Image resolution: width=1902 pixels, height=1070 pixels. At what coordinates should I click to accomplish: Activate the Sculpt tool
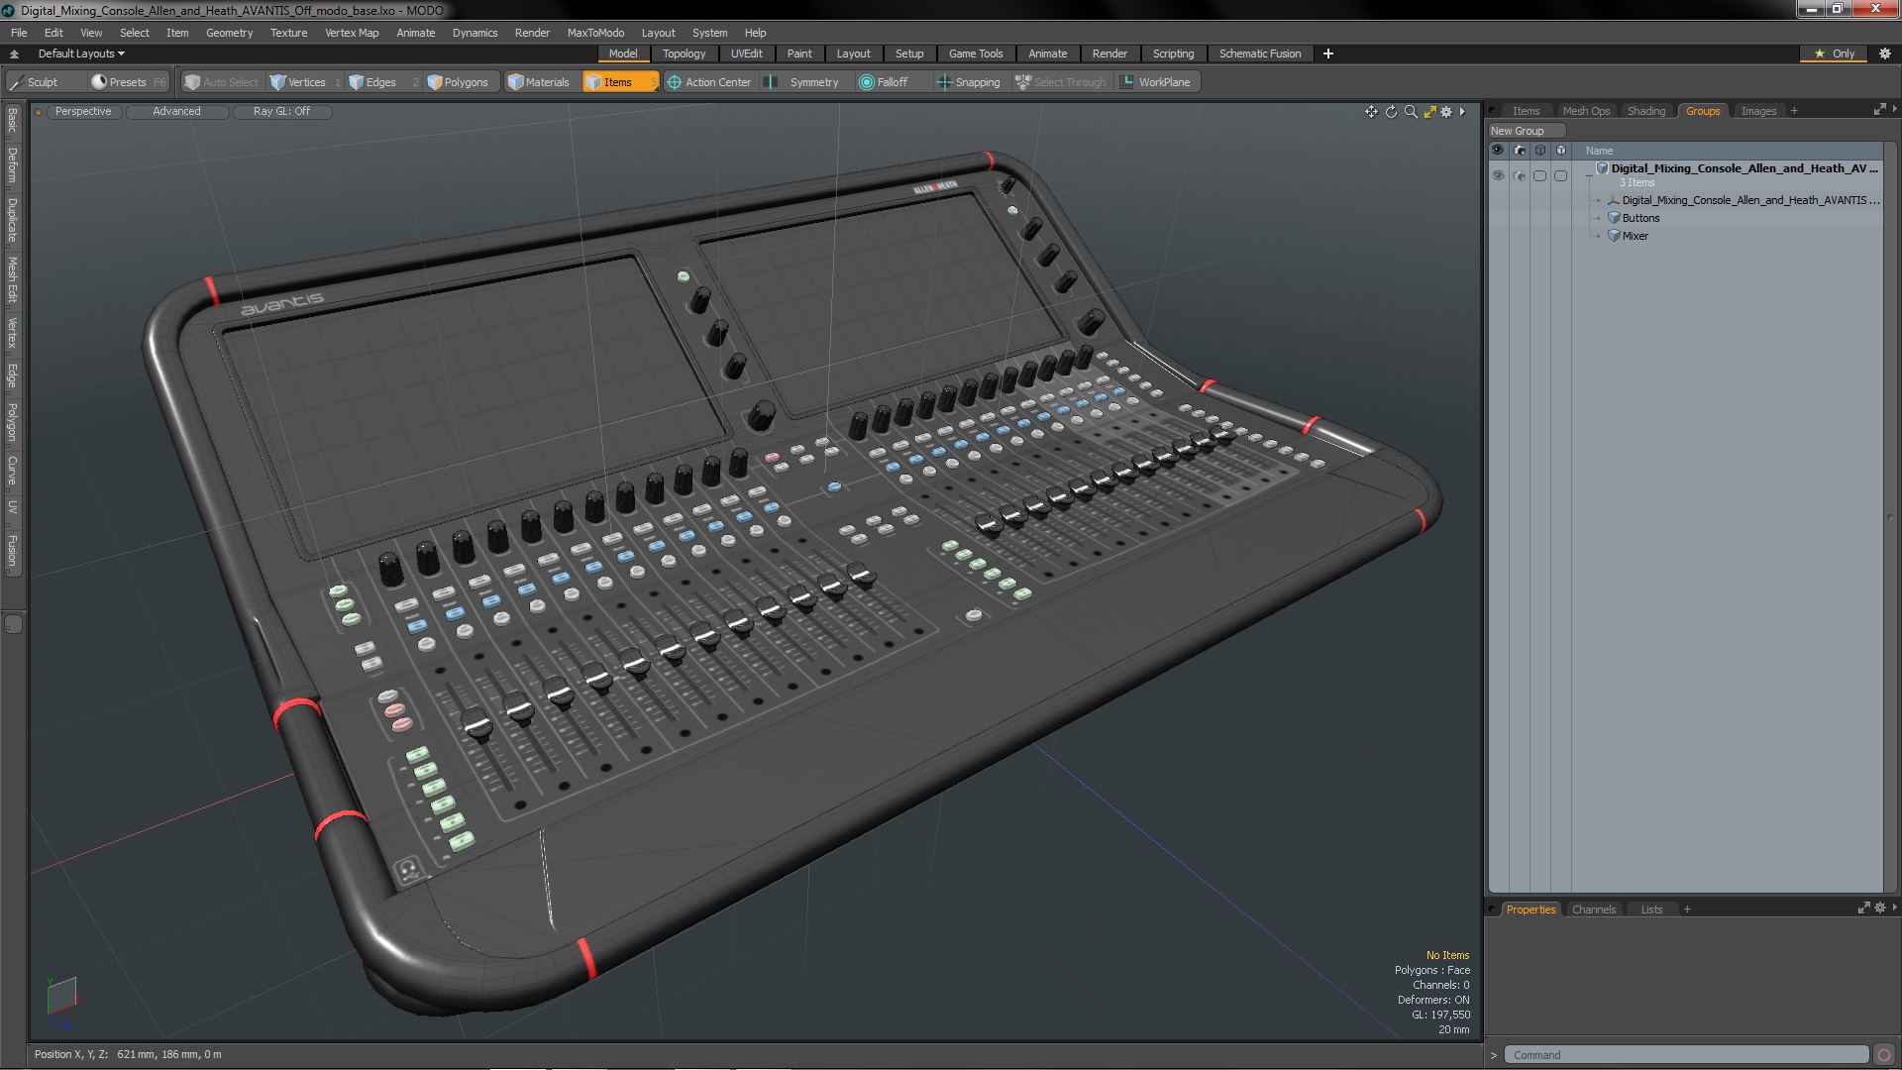(35, 82)
